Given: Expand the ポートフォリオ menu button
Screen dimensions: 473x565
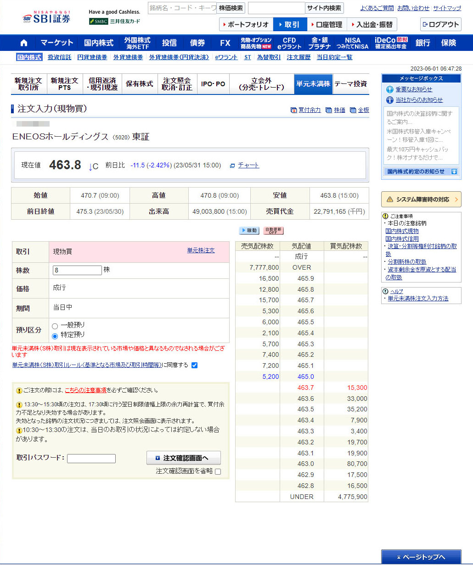Looking at the screenshot, I should point(246,25).
